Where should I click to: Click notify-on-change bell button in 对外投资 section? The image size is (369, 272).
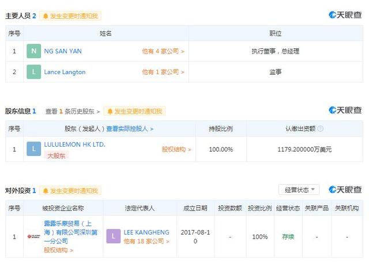[70, 191]
